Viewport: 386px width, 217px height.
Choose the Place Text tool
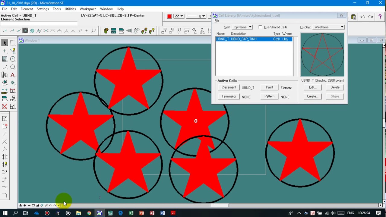click(13, 75)
